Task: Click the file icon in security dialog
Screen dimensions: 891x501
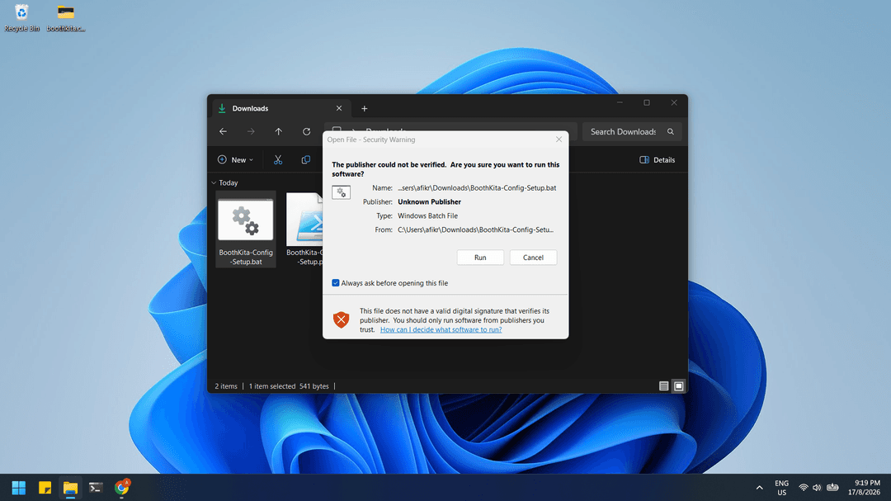Action: pos(341,192)
